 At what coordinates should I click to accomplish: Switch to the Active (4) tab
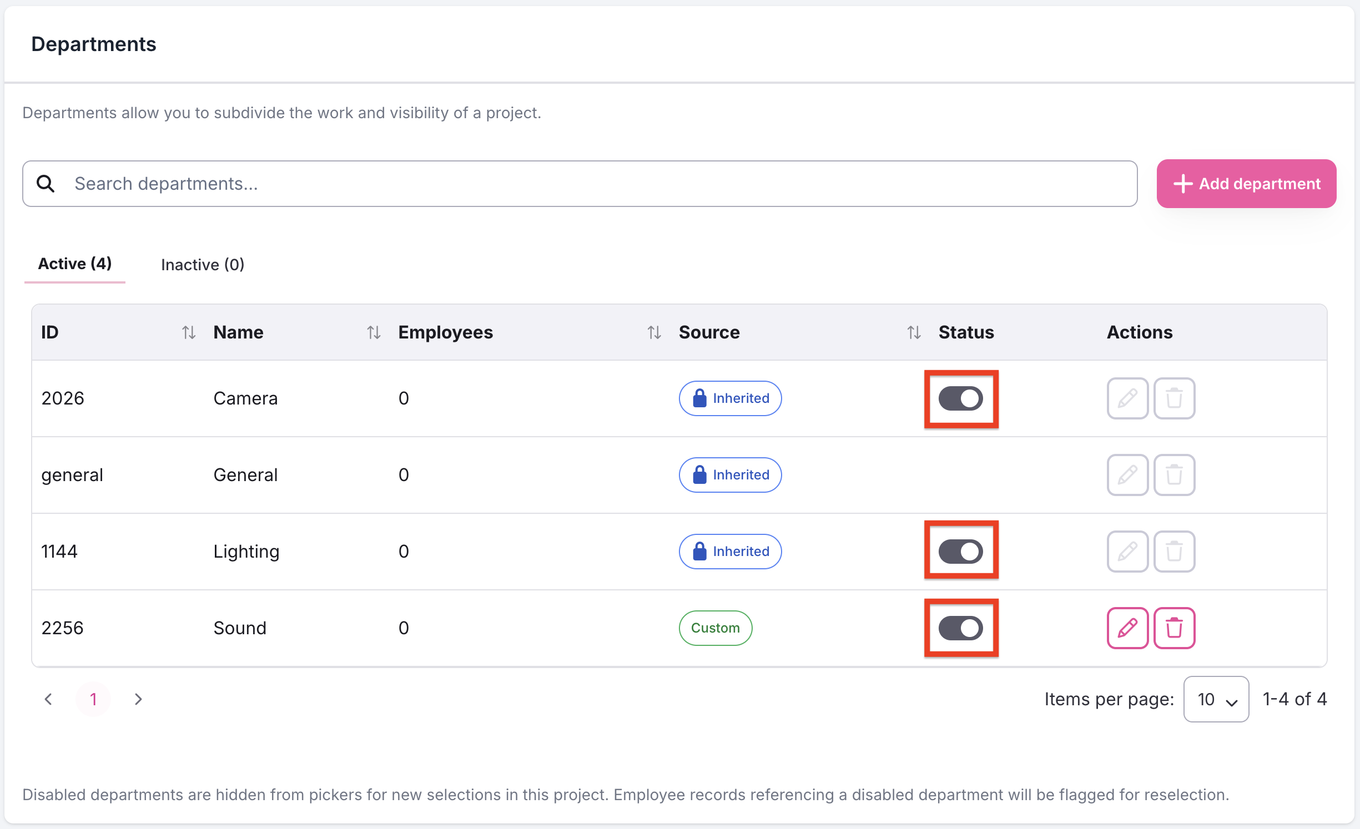click(75, 264)
